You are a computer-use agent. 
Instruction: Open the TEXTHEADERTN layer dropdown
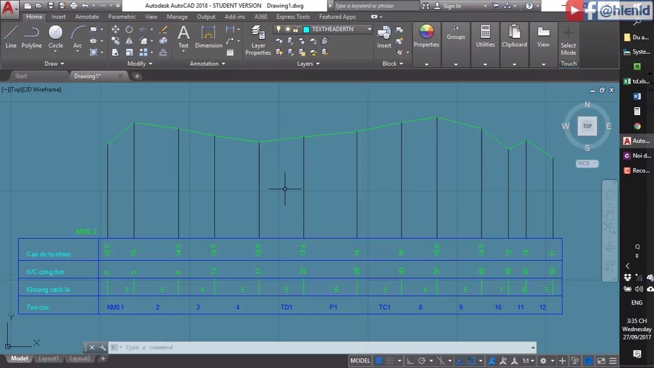[x=369, y=29]
